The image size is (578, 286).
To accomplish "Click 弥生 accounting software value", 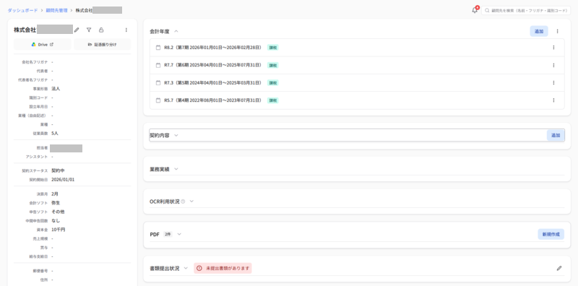I will click(x=56, y=203).
